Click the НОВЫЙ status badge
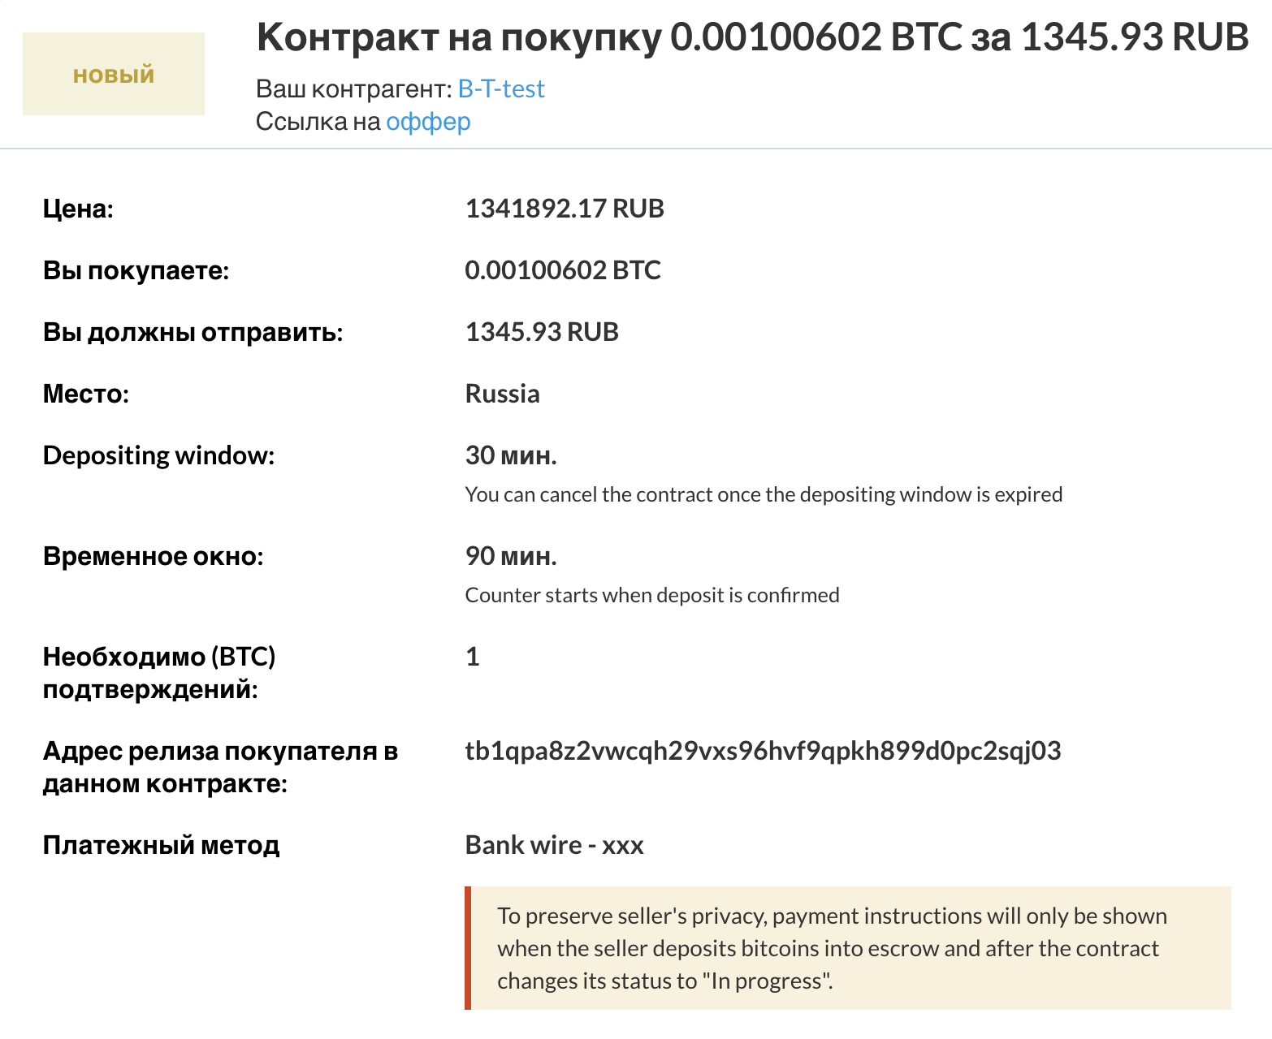1272x1039 pixels. 114,75
